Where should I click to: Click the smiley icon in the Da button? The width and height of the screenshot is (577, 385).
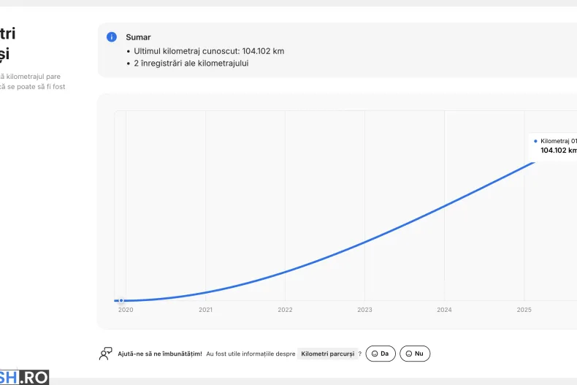[375, 354]
